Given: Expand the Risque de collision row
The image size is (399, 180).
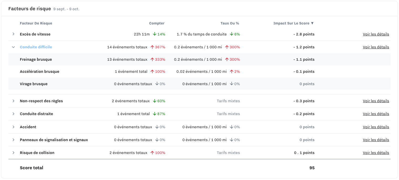Looking at the screenshot, I should 13,153.
